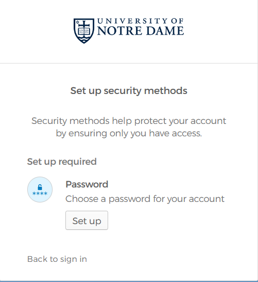Click the Set up security methods heading
258x282 pixels.
(x=129, y=91)
